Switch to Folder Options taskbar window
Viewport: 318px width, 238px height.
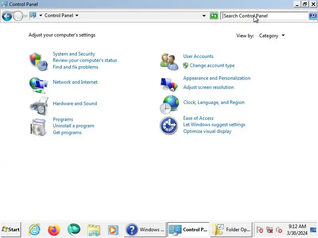click(231, 230)
